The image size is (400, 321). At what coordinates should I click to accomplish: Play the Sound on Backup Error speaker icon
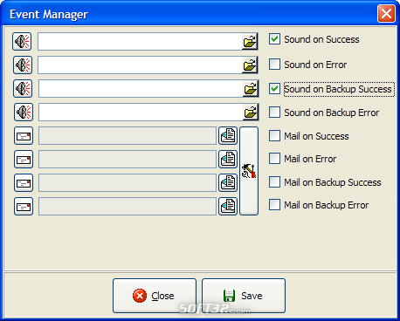point(24,112)
